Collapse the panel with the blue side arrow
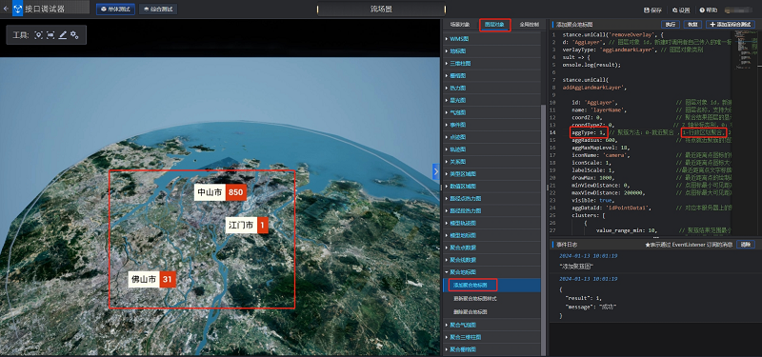 coord(436,172)
